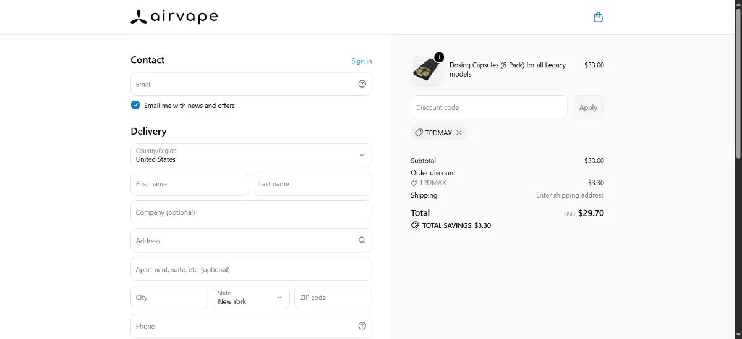Image resolution: width=742 pixels, height=339 pixels.
Task: Click the Order discount label
Action: click(x=433, y=173)
